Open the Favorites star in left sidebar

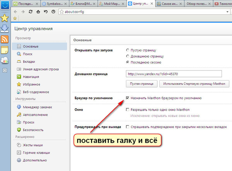coord(5,18)
